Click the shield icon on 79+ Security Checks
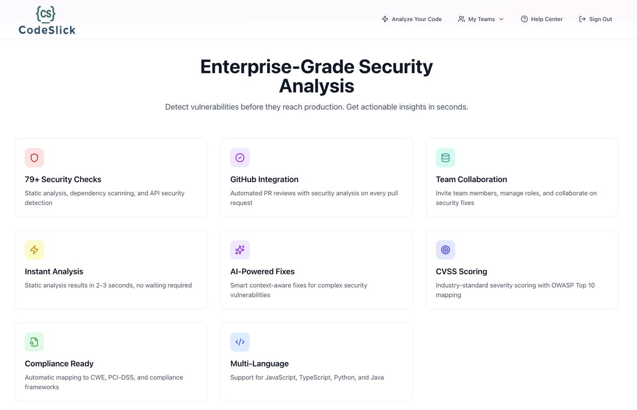The image size is (637, 410). pyautogui.click(x=34, y=157)
